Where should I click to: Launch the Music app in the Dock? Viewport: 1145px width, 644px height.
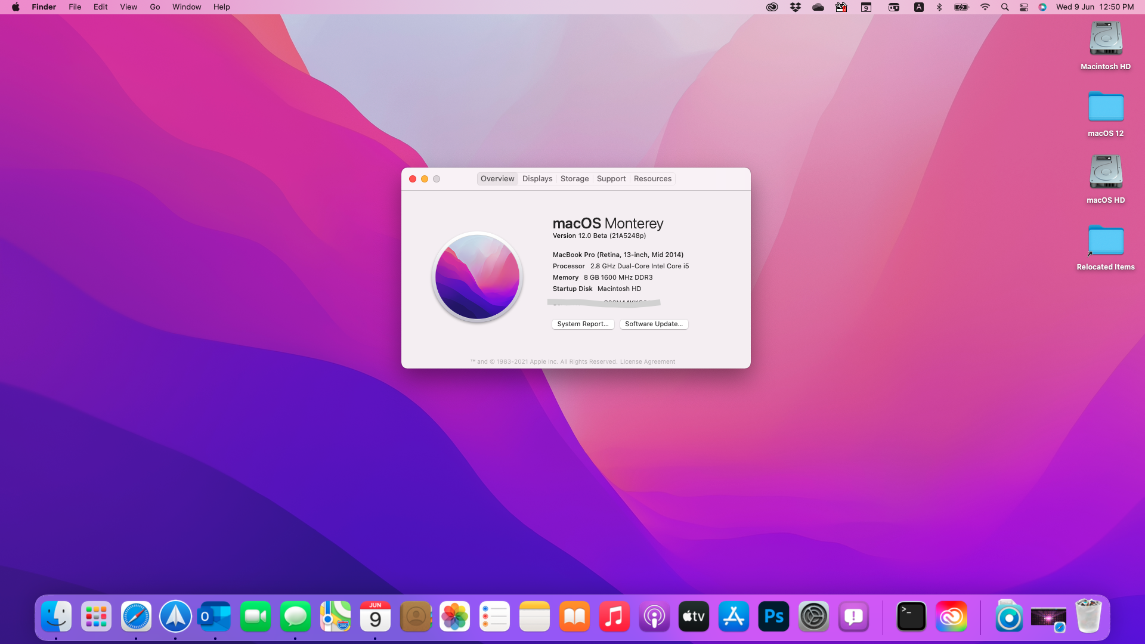coord(614,617)
